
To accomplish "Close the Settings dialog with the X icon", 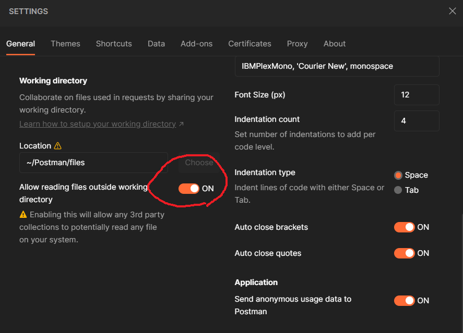I will [x=453, y=11].
